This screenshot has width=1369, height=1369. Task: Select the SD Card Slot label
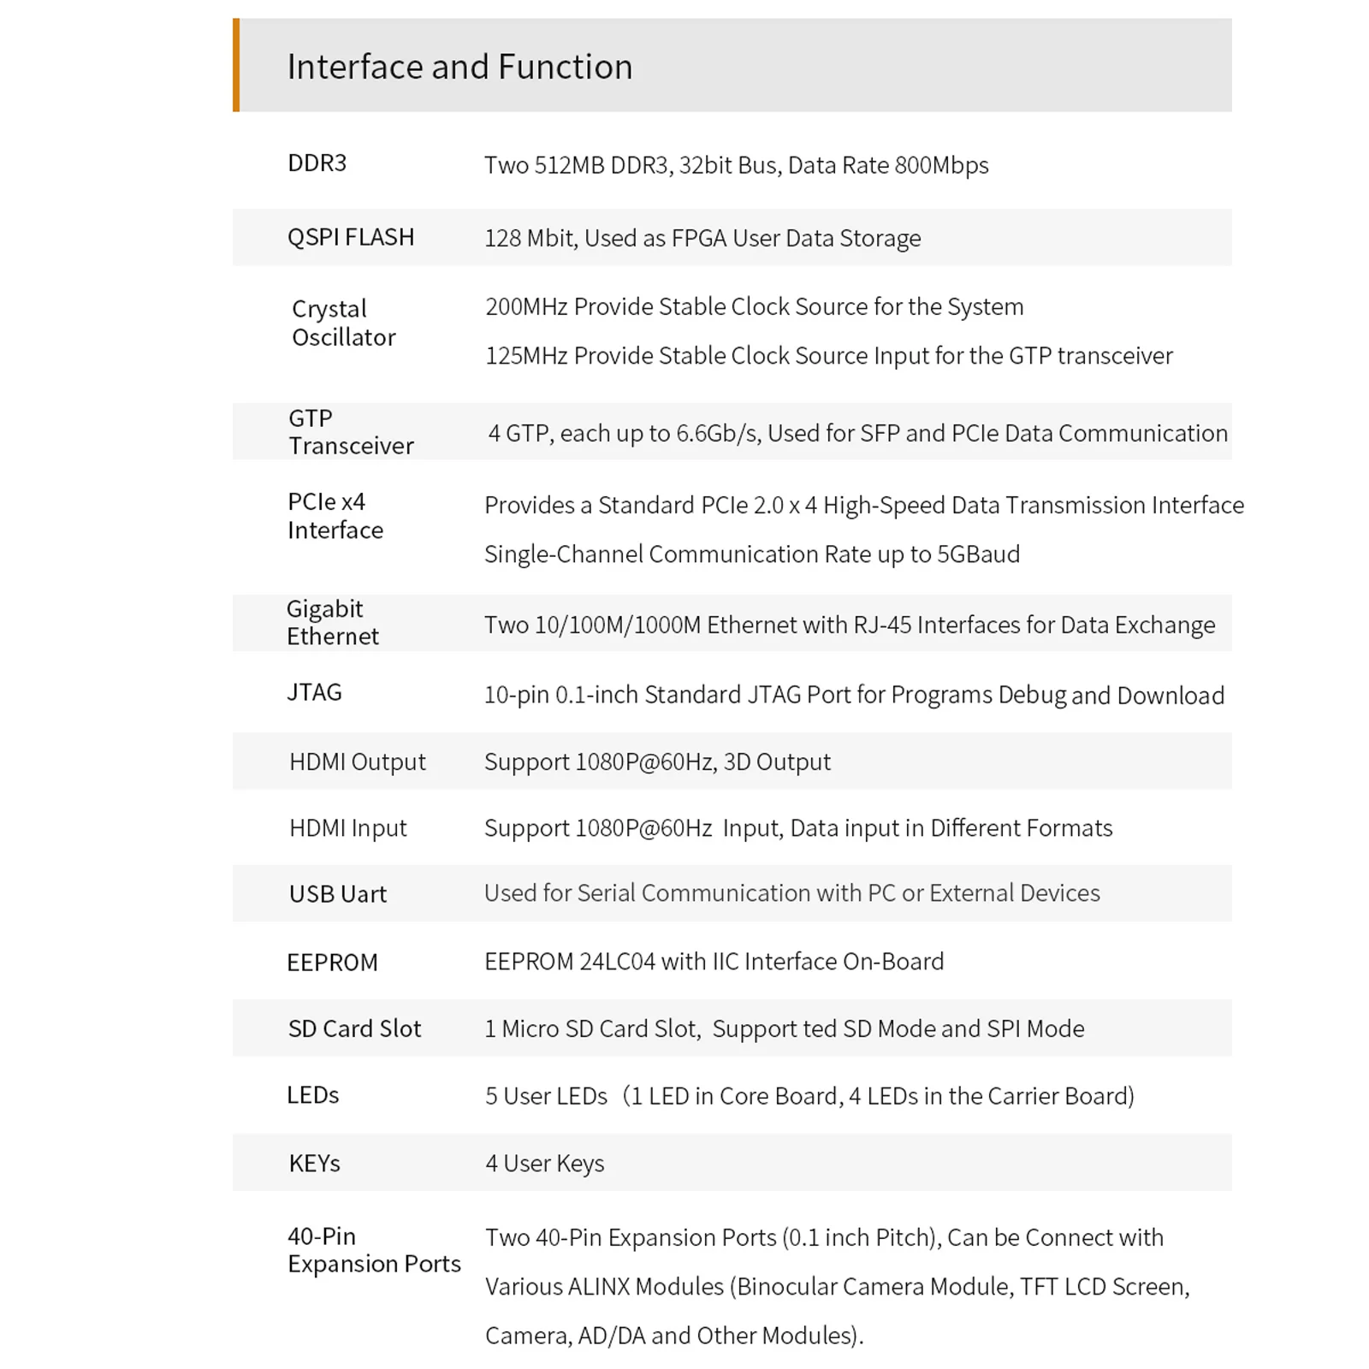[x=355, y=1028]
